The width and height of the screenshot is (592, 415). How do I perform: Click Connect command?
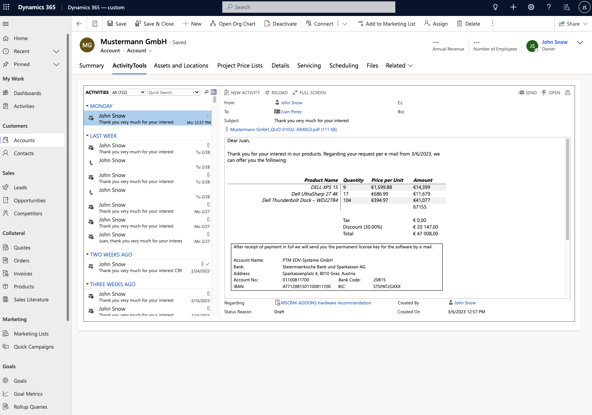[320, 24]
